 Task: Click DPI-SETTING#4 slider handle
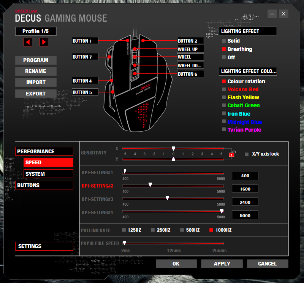coord(222,211)
